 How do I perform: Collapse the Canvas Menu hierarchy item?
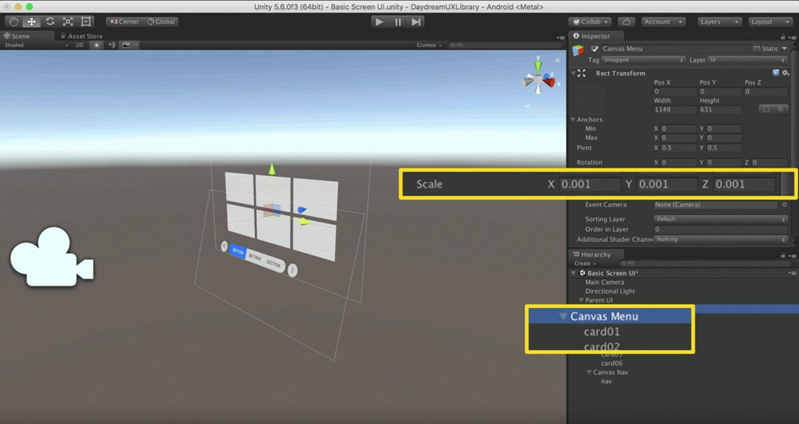(564, 316)
